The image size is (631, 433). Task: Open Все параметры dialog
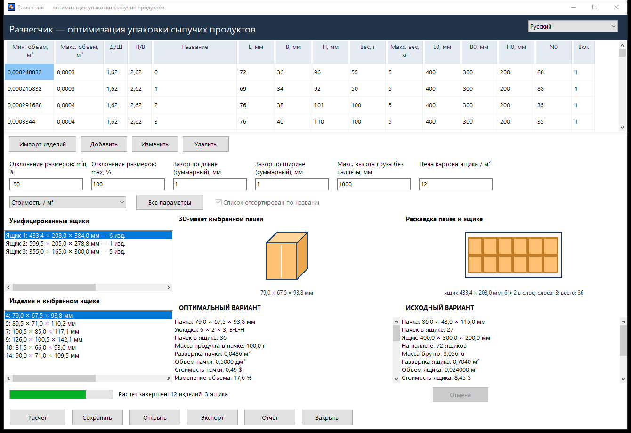(170, 202)
